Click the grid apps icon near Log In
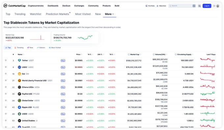Image resolution: width=224 pixels, height=130 pixels. tap(199, 6)
